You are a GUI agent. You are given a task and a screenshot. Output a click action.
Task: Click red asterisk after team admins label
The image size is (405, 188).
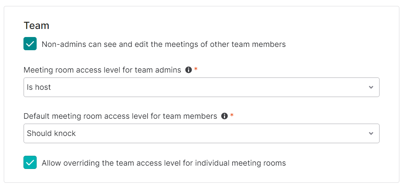click(196, 69)
